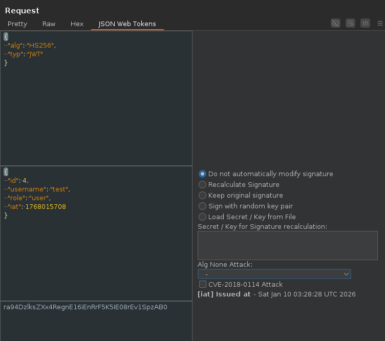Viewport: 385px width, 341px height.
Task: Click Secret / Key for Signature recalculation label
Action: point(263,227)
